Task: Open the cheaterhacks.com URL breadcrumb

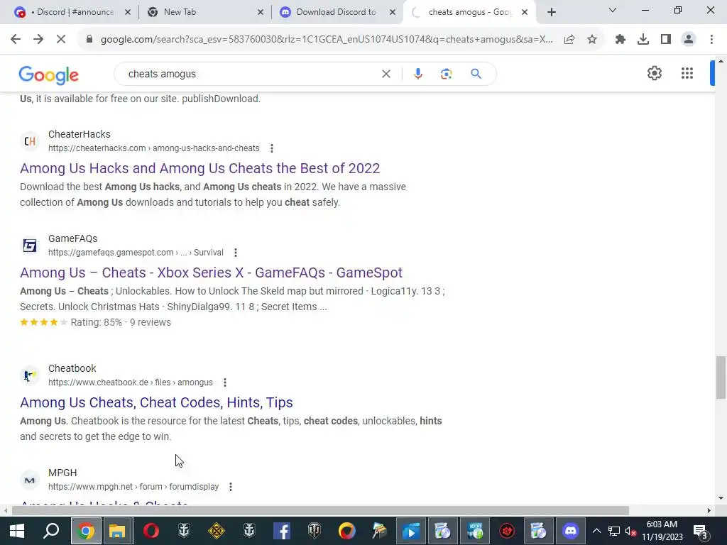Action: coord(153,148)
